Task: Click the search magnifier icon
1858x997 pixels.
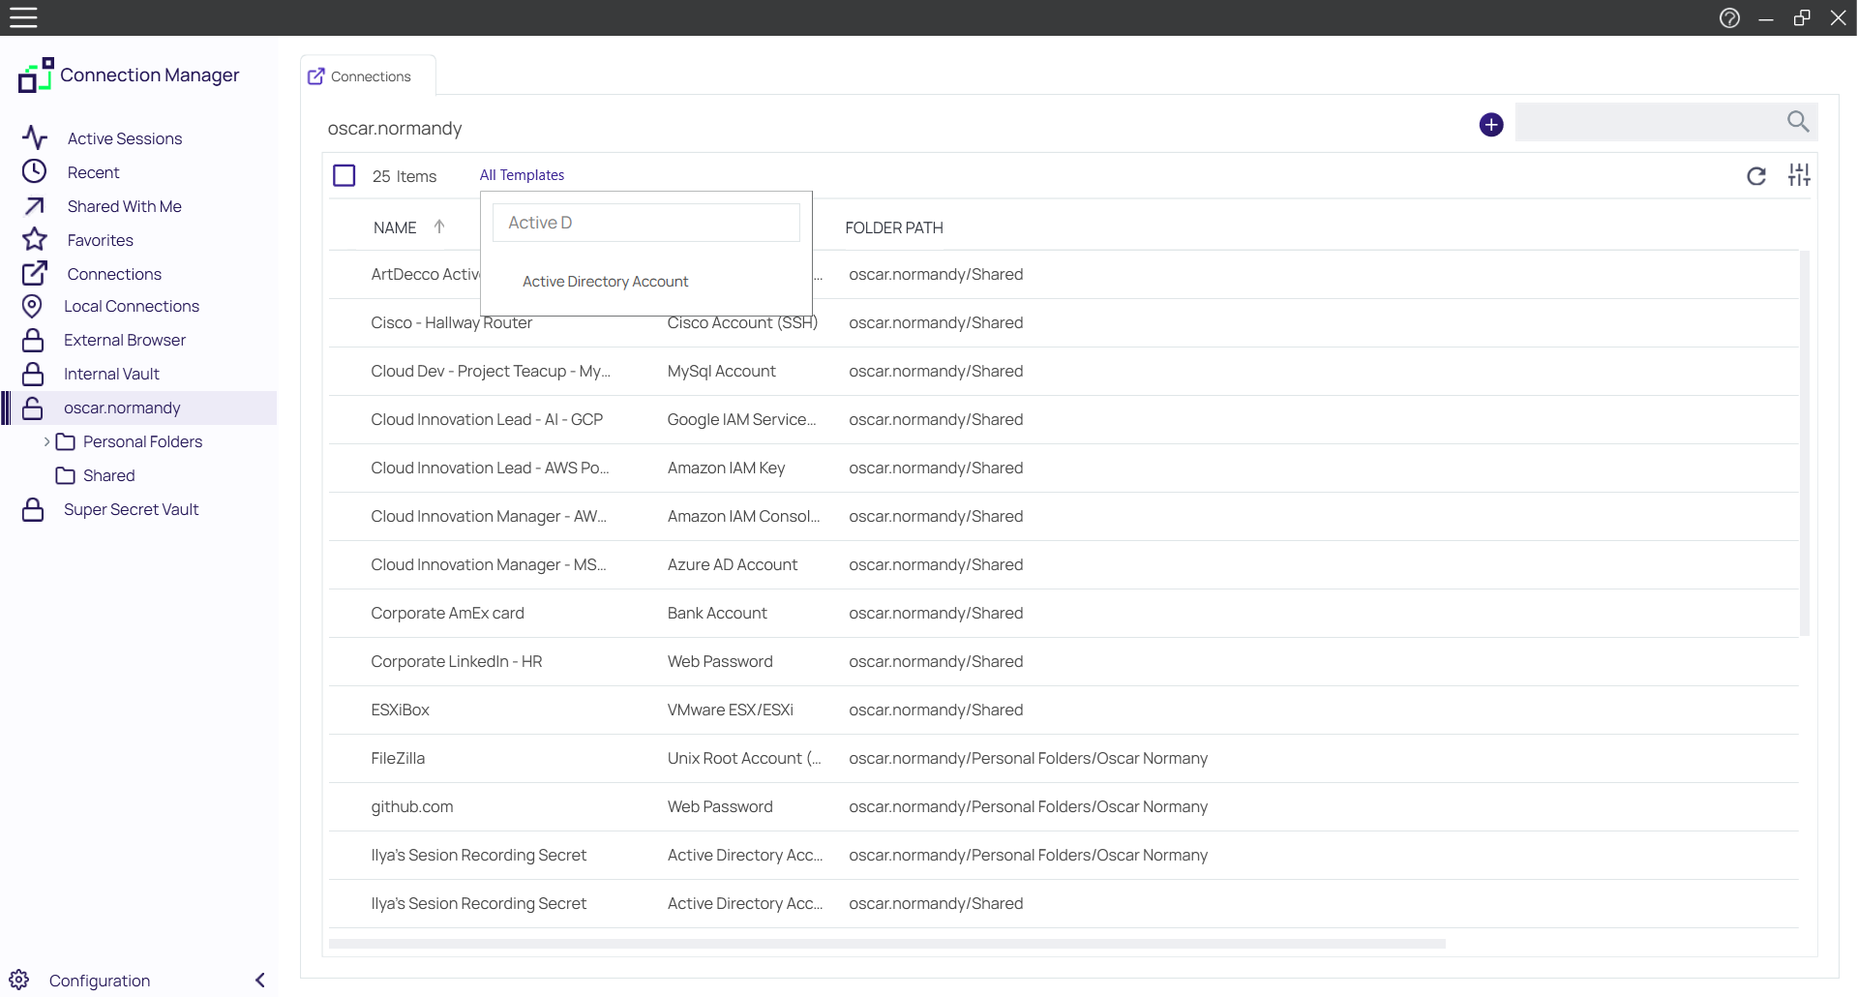Action: tap(1798, 121)
